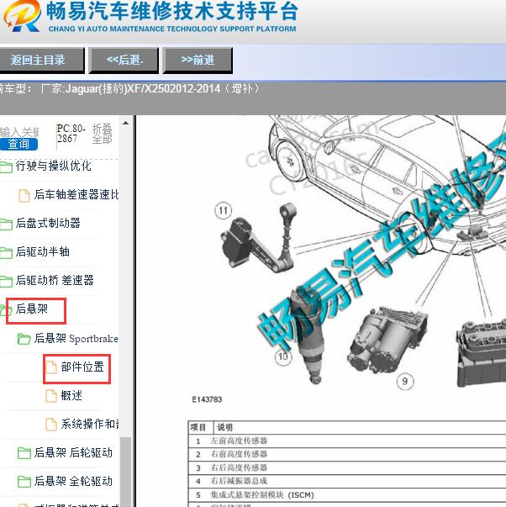Click figure code E143783
This screenshot has height=507, width=506.
coord(207,399)
